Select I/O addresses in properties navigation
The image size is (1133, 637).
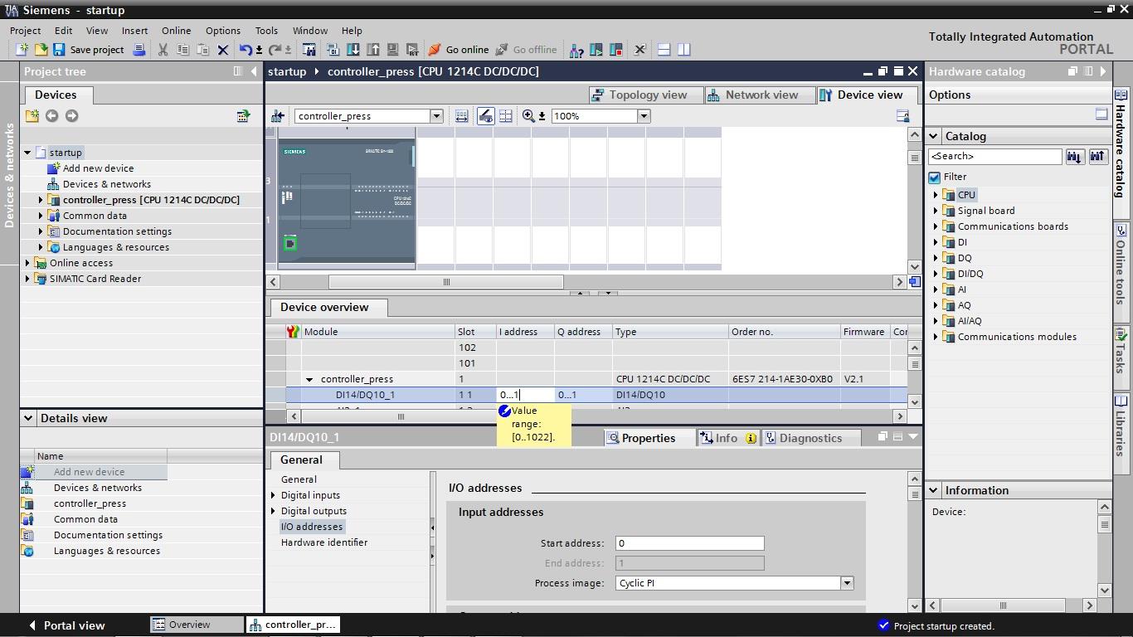coord(311,527)
